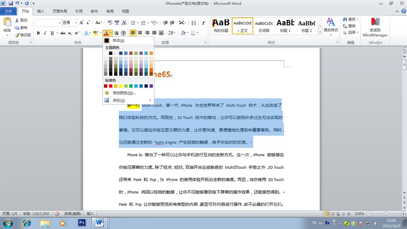Switch to the Page Layout (页面布局) tab
Viewport: 407px width, 229px height.
coord(60,11)
